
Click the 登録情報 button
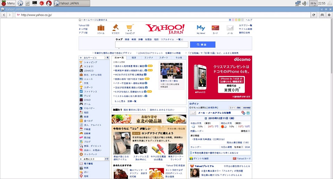(247, 108)
